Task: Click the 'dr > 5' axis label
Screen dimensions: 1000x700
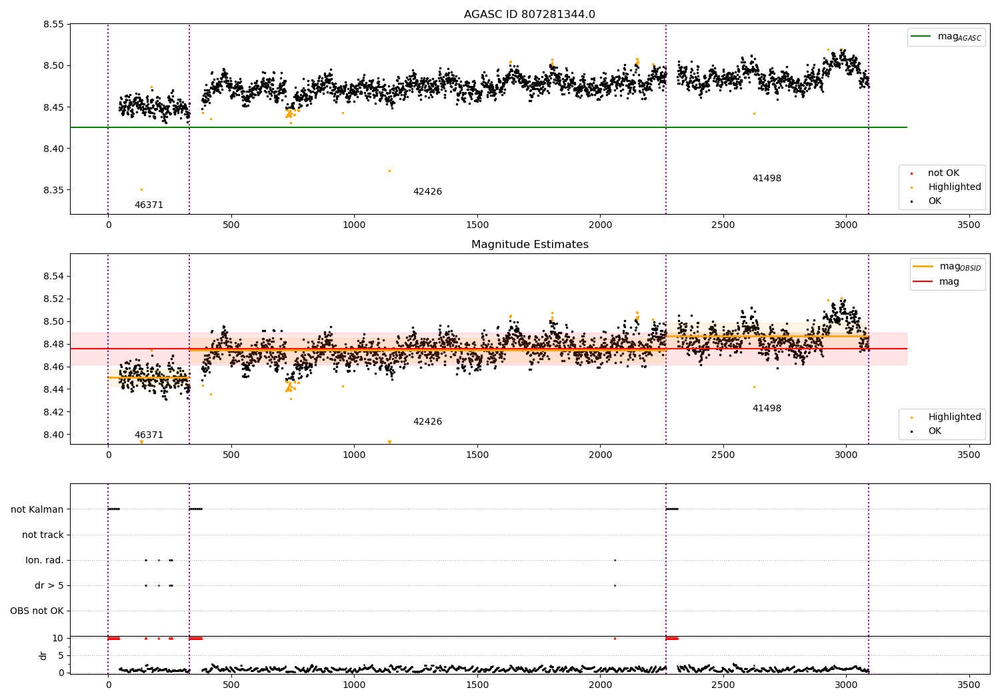Action: point(49,586)
